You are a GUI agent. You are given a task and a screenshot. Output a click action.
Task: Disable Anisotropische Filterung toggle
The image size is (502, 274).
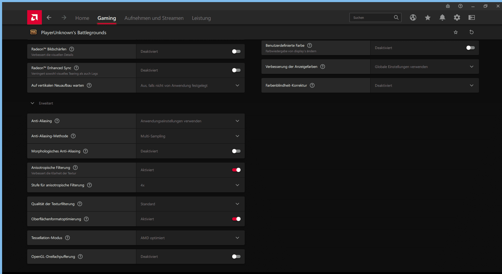236,170
